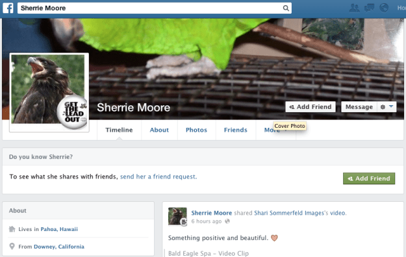Switch to the Timeline tab
The image size is (406, 257).
tap(119, 130)
